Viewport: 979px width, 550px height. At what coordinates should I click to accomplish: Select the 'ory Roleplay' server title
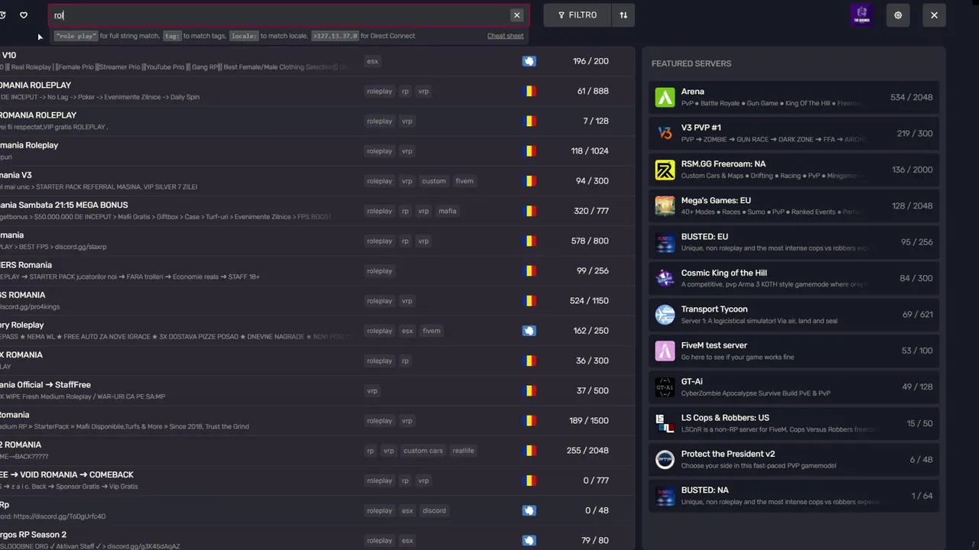coord(22,325)
